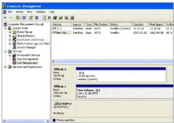The width and height of the screenshot is (174, 123).
Task: Click the CD-ROM 0 disc icon
Action: (55, 103)
